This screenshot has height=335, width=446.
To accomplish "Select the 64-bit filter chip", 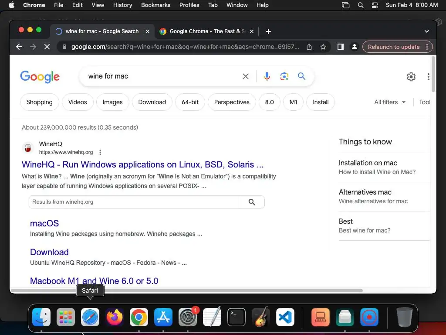I will pos(190,102).
